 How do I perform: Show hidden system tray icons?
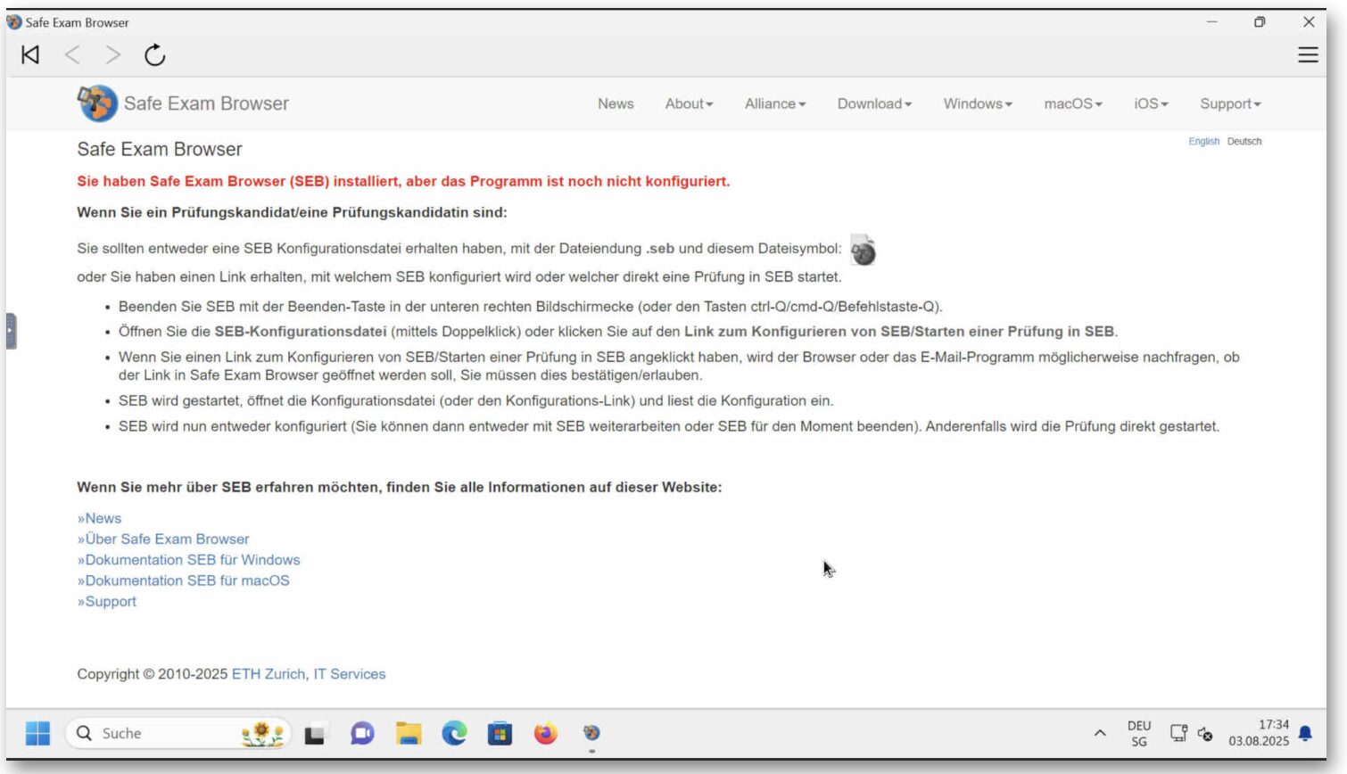click(1100, 733)
